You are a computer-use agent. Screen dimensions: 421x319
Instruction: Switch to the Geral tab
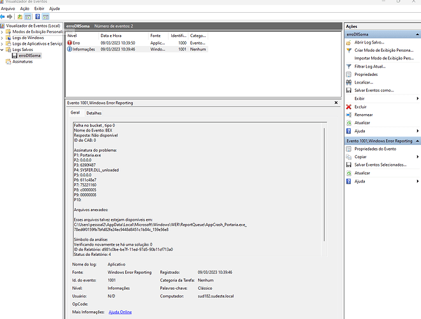point(75,112)
